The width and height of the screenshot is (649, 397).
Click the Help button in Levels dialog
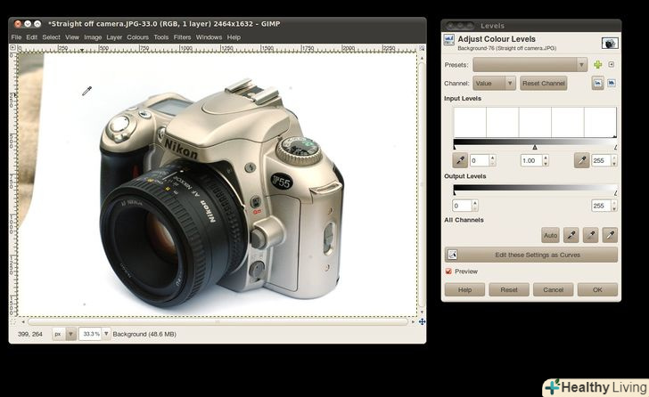coord(464,289)
